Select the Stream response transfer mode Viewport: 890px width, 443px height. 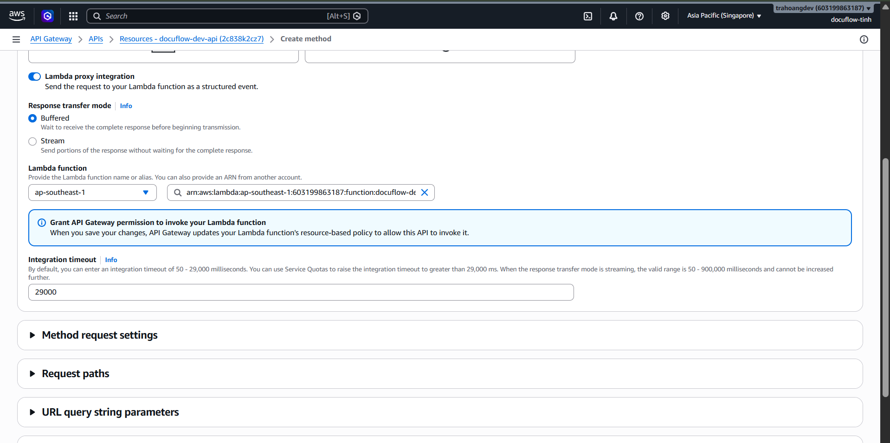[32, 141]
